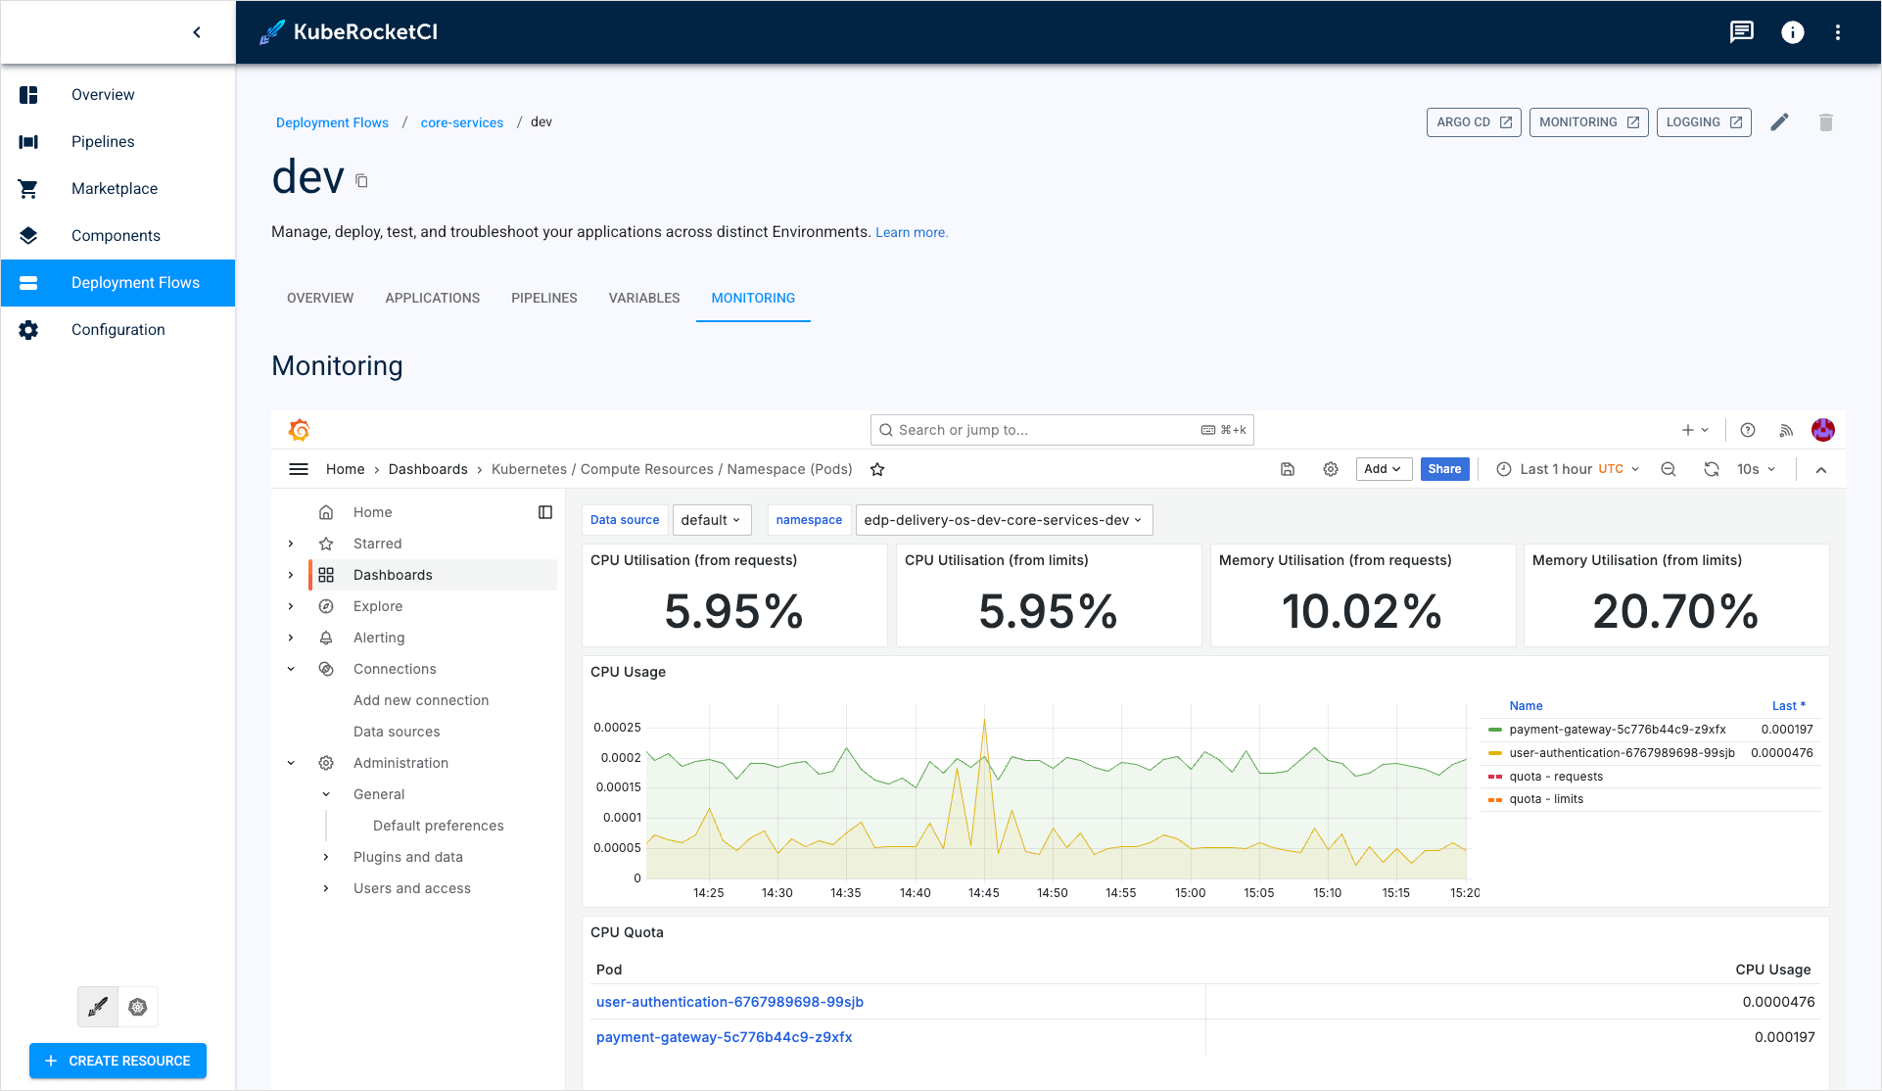Click the refresh dashboard icon
Viewport: 1882px width, 1091px height.
point(1712,469)
